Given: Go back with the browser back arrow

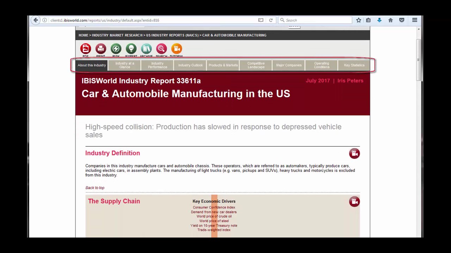Looking at the screenshot, I should tap(36, 20).
